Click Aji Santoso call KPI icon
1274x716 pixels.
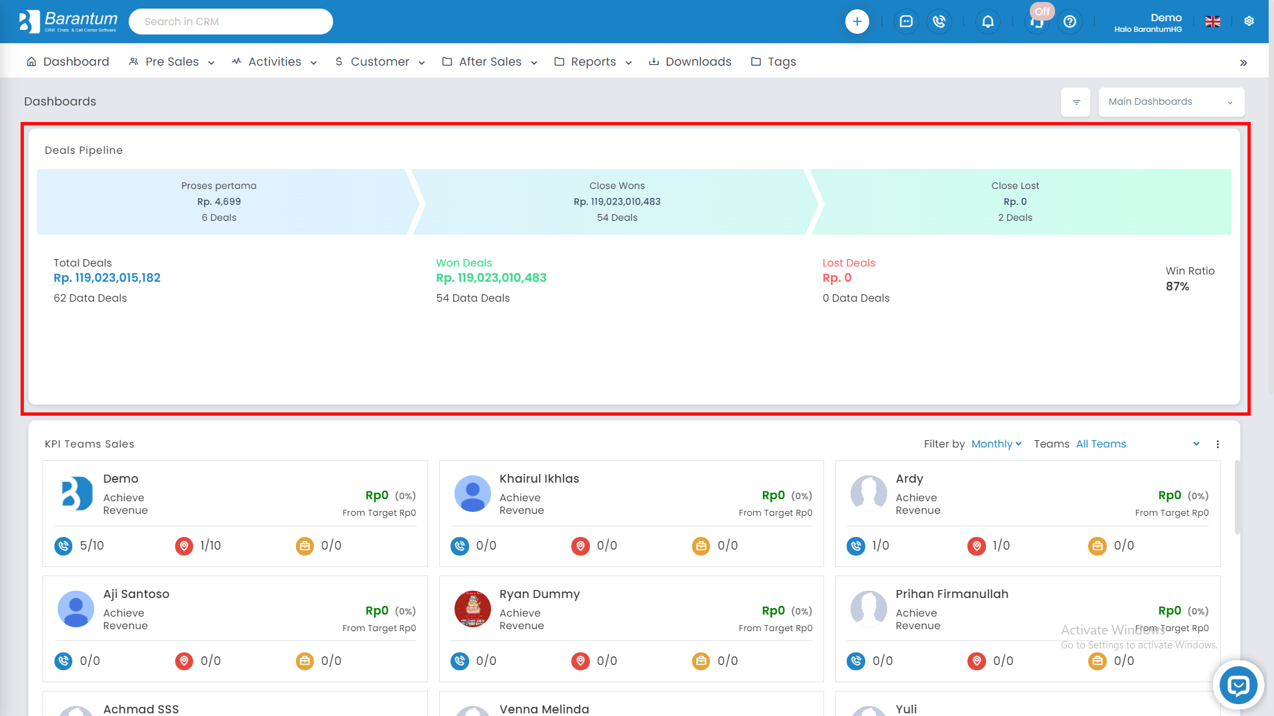(x=63, y=661)
